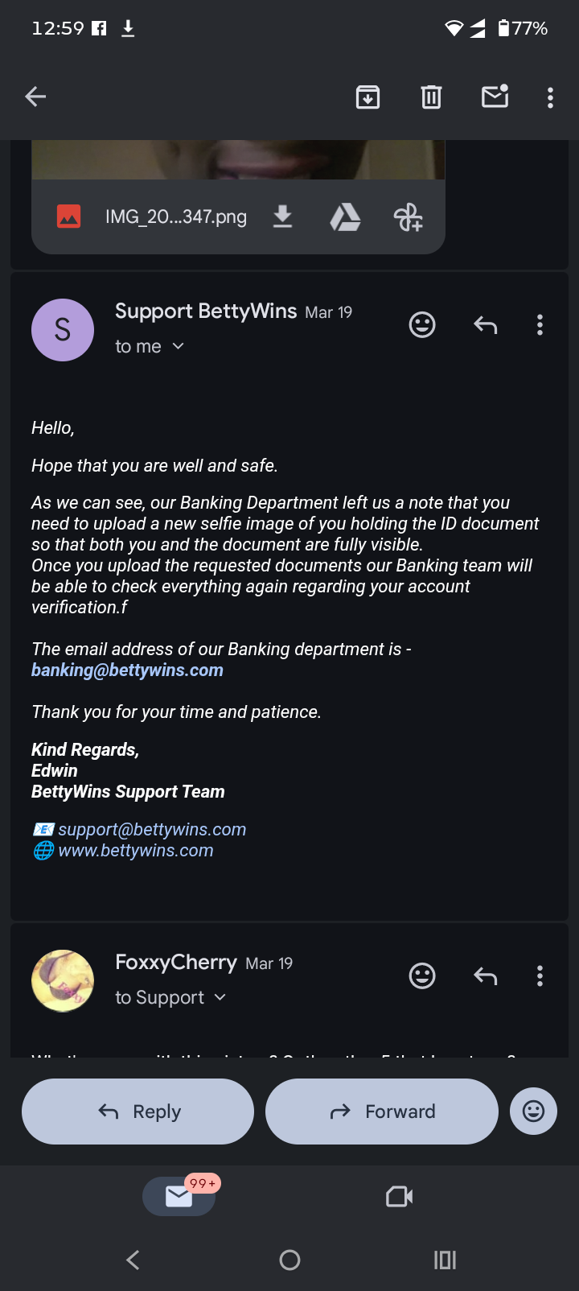
Task: Archive this email conversation
Action: (x=368, y=97)
